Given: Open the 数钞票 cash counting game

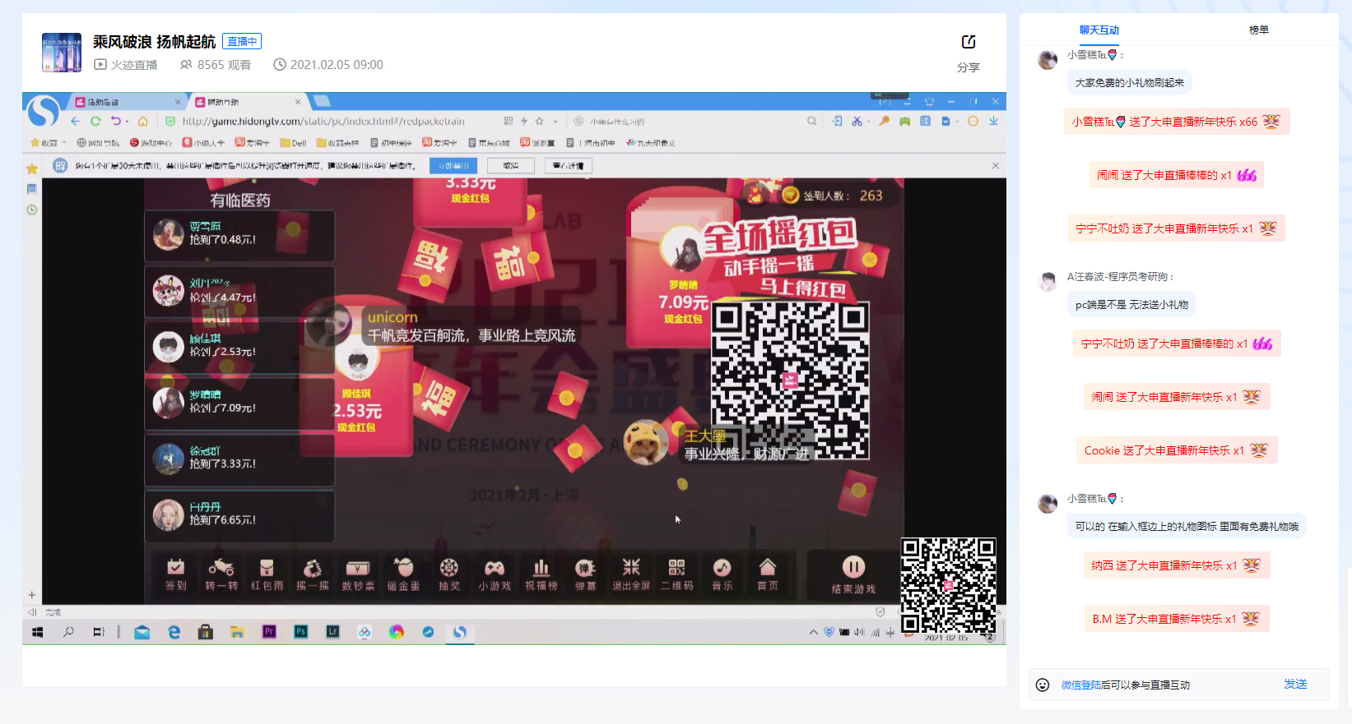Looking at the screenshot, I should click(x=358, y=574).
